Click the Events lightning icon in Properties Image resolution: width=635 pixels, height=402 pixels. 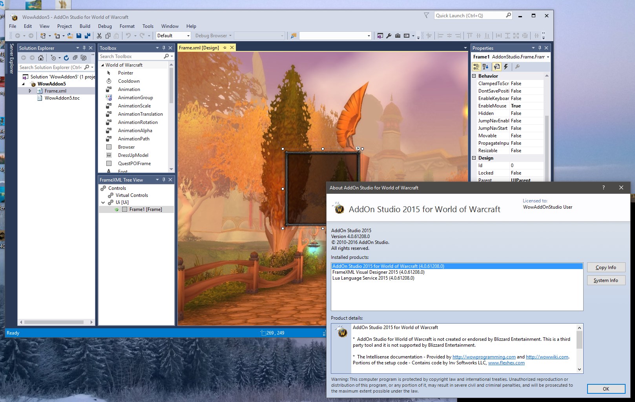[506, 67]
